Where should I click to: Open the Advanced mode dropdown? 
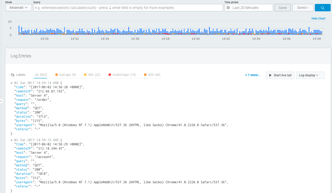tap(18, 8)
